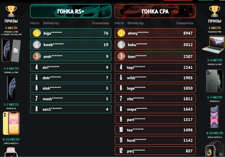Select the parj row with 807

coord(155,151)
